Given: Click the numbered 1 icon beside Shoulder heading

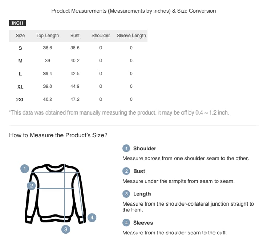Looking at the screenshot, I should point(126,148).
